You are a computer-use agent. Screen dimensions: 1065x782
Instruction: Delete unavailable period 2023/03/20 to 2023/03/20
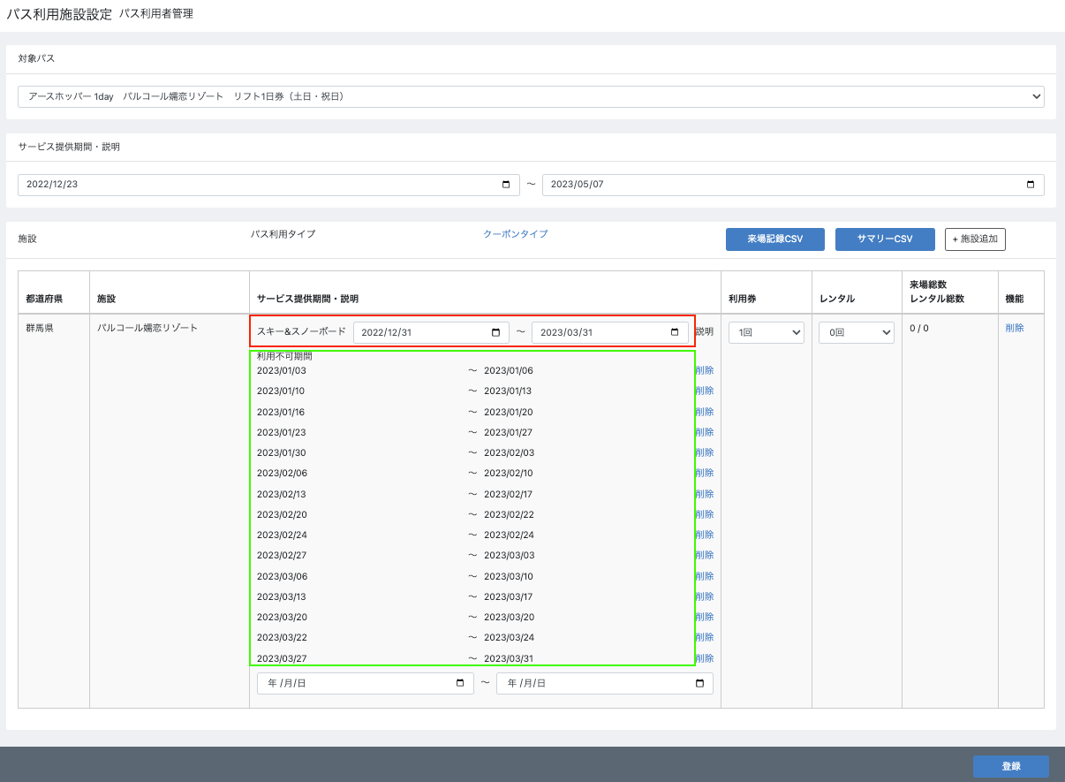pos(705,617)
